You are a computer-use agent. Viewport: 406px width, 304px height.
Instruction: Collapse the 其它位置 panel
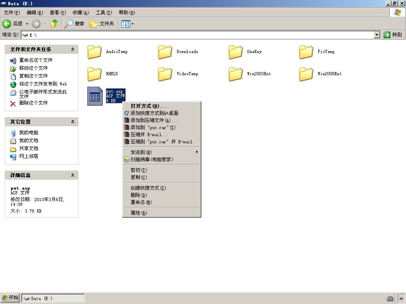pos(73,122)
